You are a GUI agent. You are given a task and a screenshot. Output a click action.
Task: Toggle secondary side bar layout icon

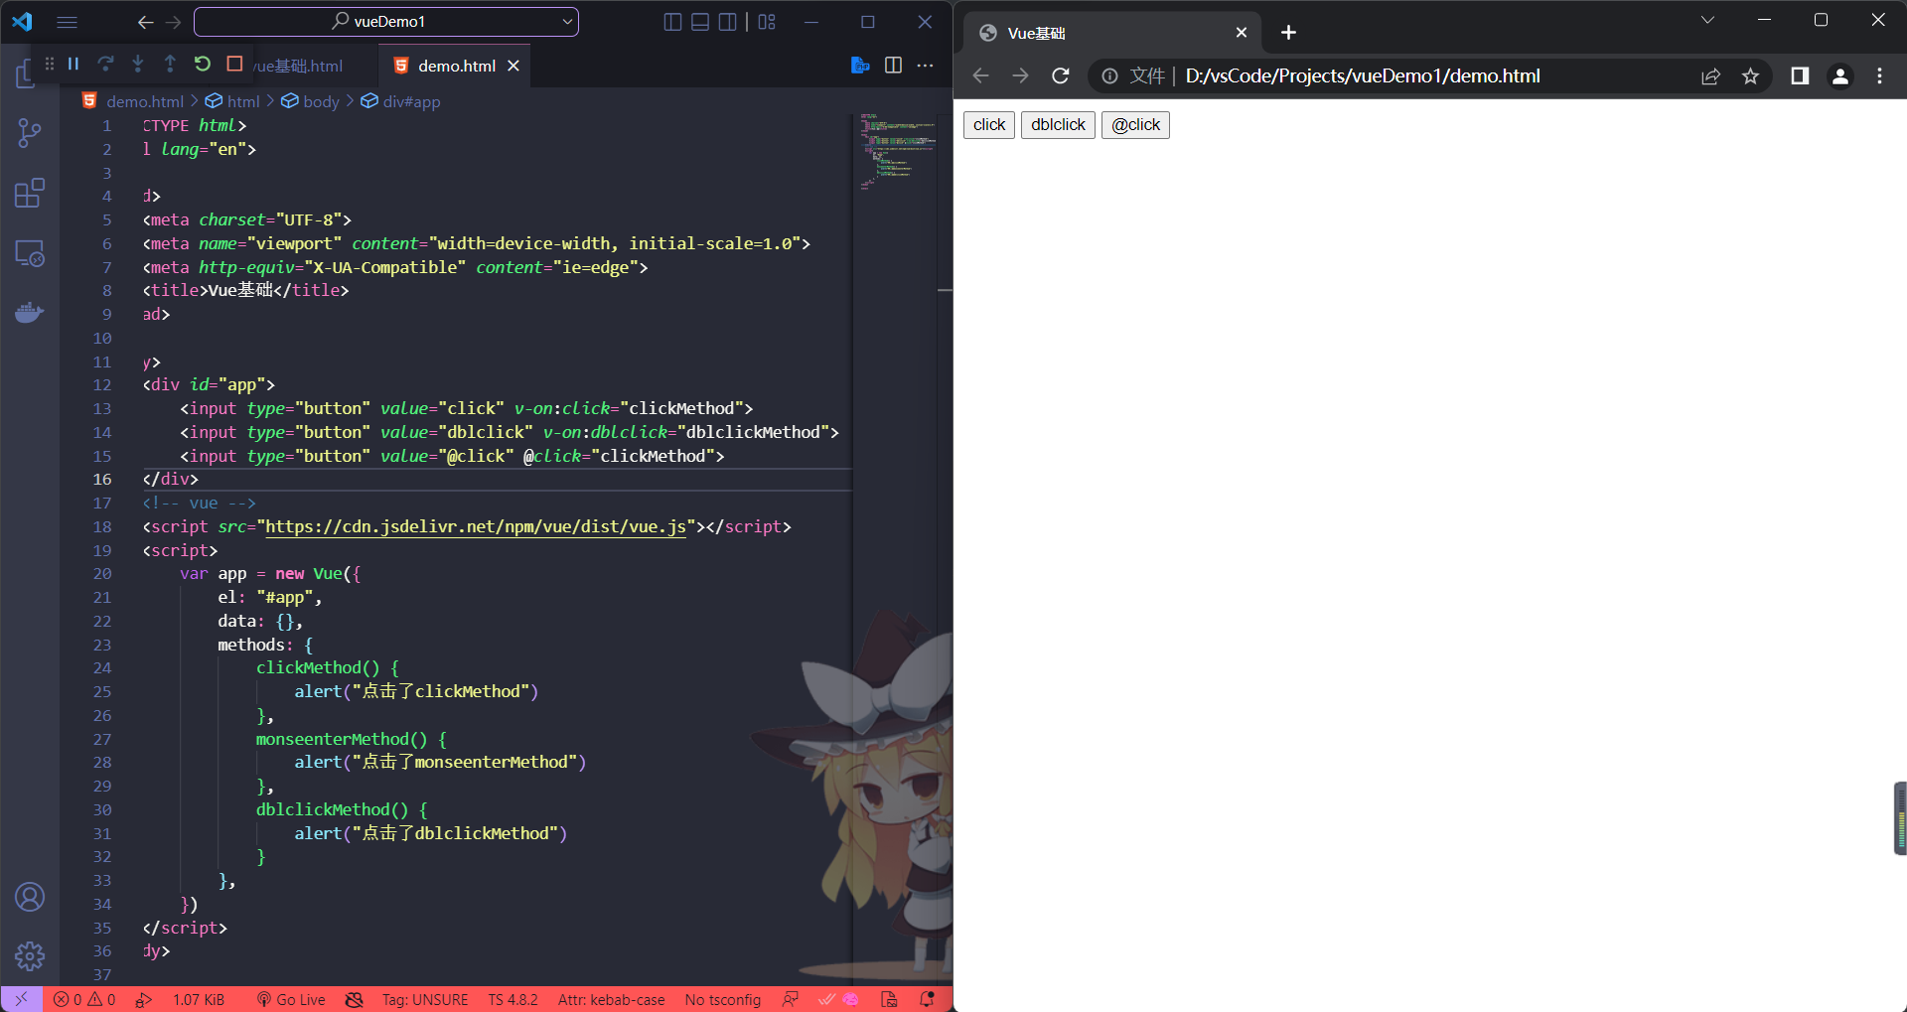728,22
